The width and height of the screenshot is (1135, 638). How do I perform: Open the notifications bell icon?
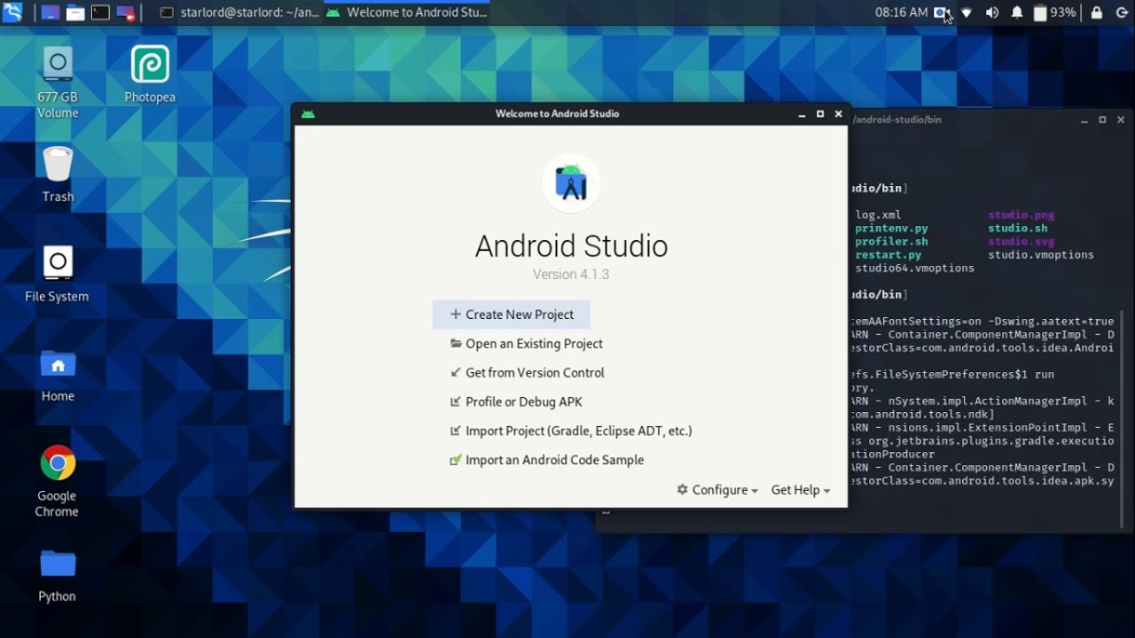(x=1017, y=12)
